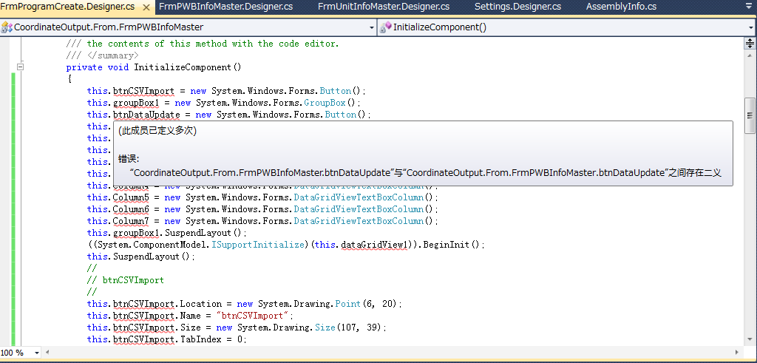Click the '</summary>' comment line
757x363 pixels.
pyautogui.click(x=102, y=55)
